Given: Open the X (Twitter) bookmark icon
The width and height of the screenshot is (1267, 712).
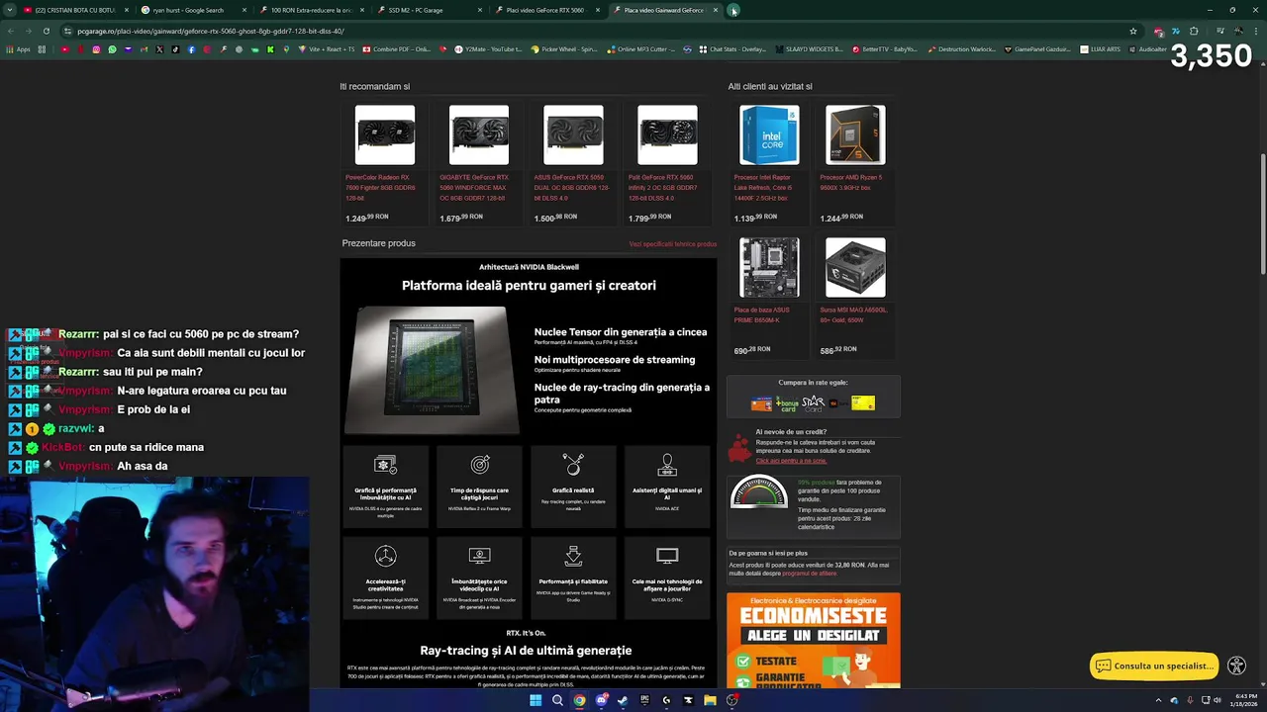Looking at the screenshot, I should coord(160,48).
